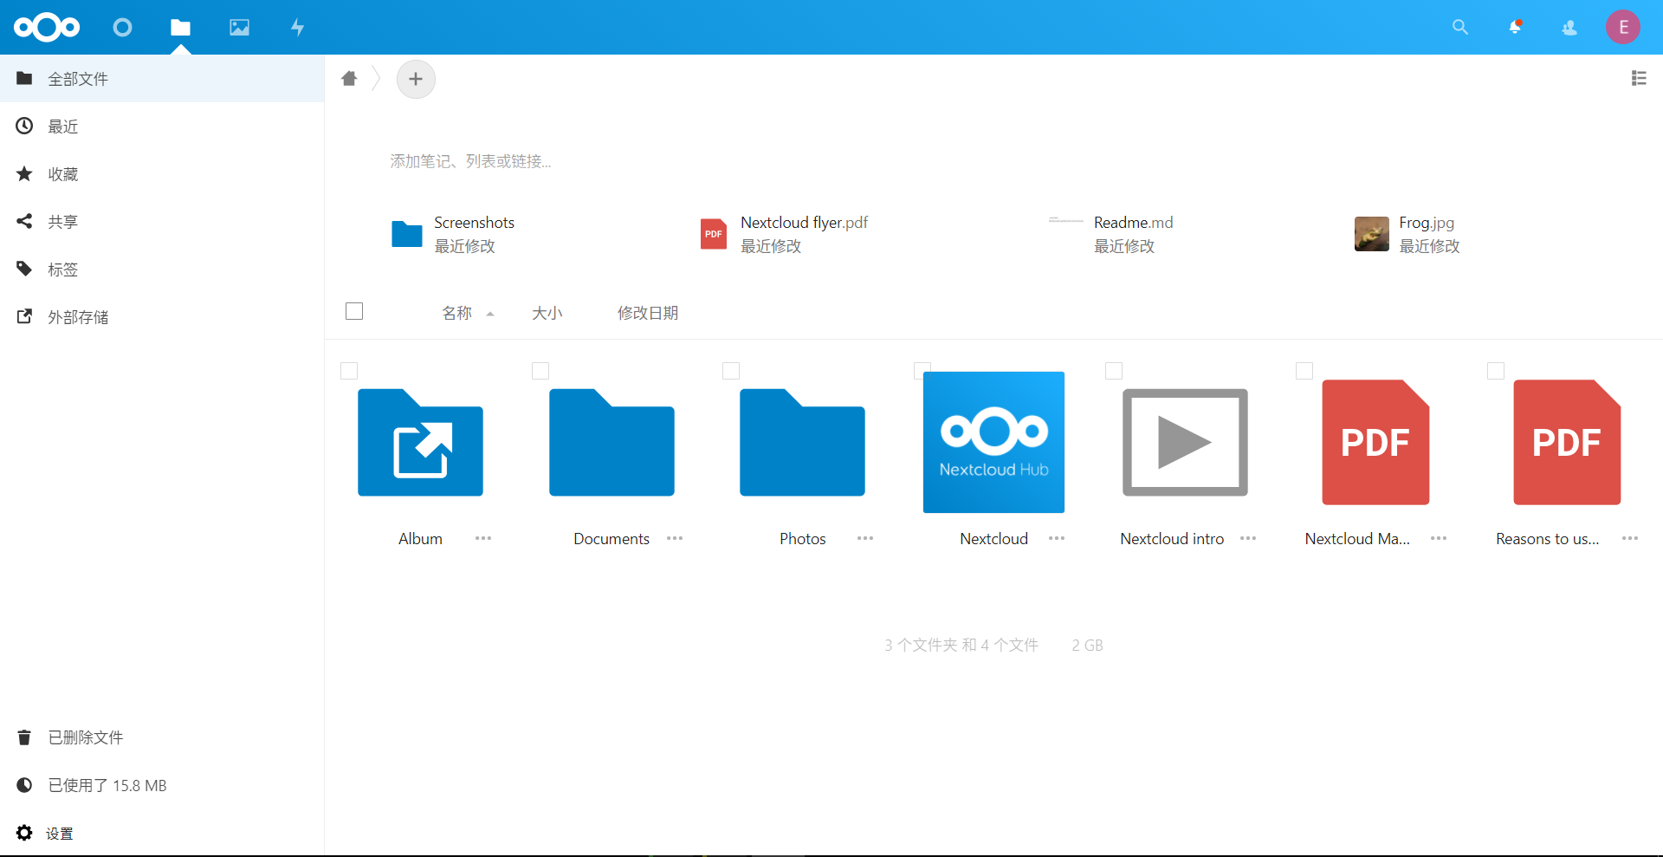Play the Nextcloud intro video icon
1663x857 pixels.
tap(1185, 443)
